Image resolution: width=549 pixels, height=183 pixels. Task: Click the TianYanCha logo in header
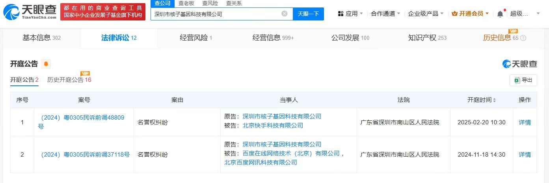[30, 12]
